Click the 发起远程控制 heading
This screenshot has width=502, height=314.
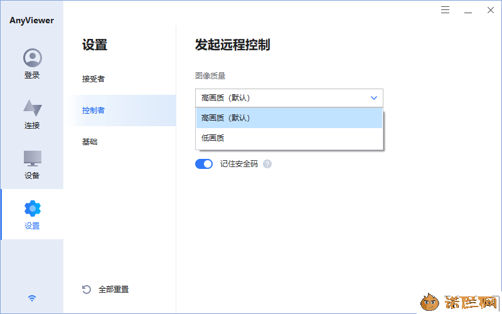233,45
